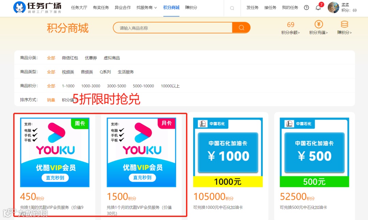Open 中国石化加油卡 ¥500 product image
The height and width of the screenshot is (220, 368).
pos(315,152)
